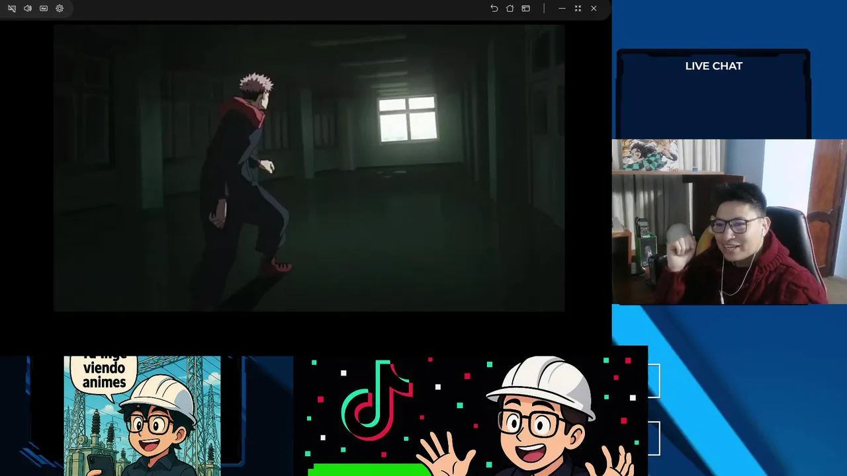847x476 pixels.
Task: Click the LIVE CHAT panel header
Action: 713,66
